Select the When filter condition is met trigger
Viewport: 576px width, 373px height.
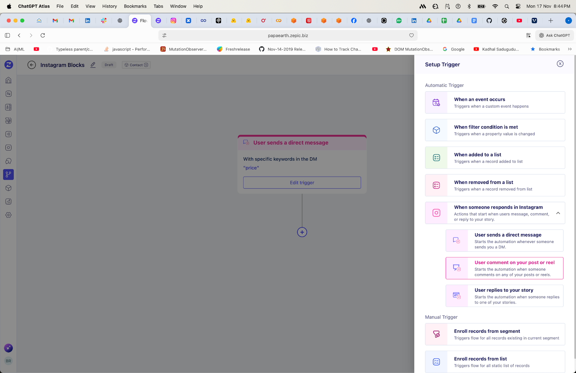pos(495,130)
